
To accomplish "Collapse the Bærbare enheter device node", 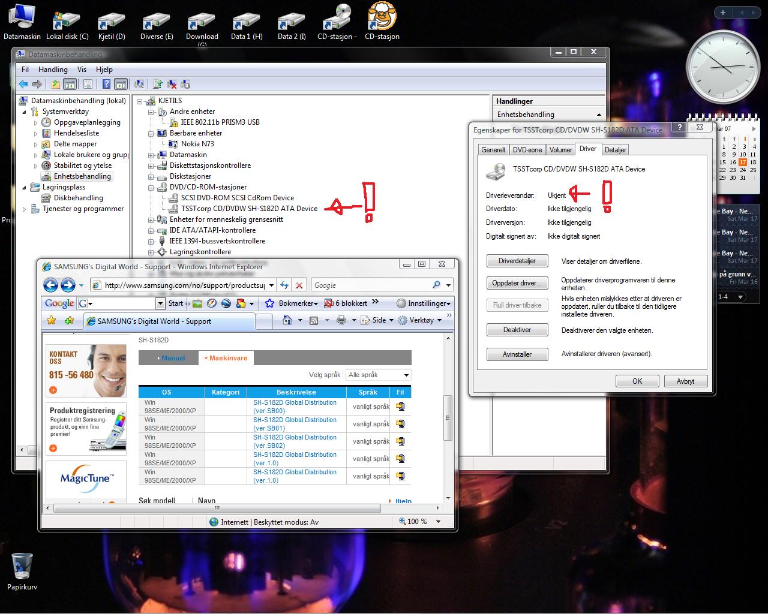I will (x=151, y=133).
